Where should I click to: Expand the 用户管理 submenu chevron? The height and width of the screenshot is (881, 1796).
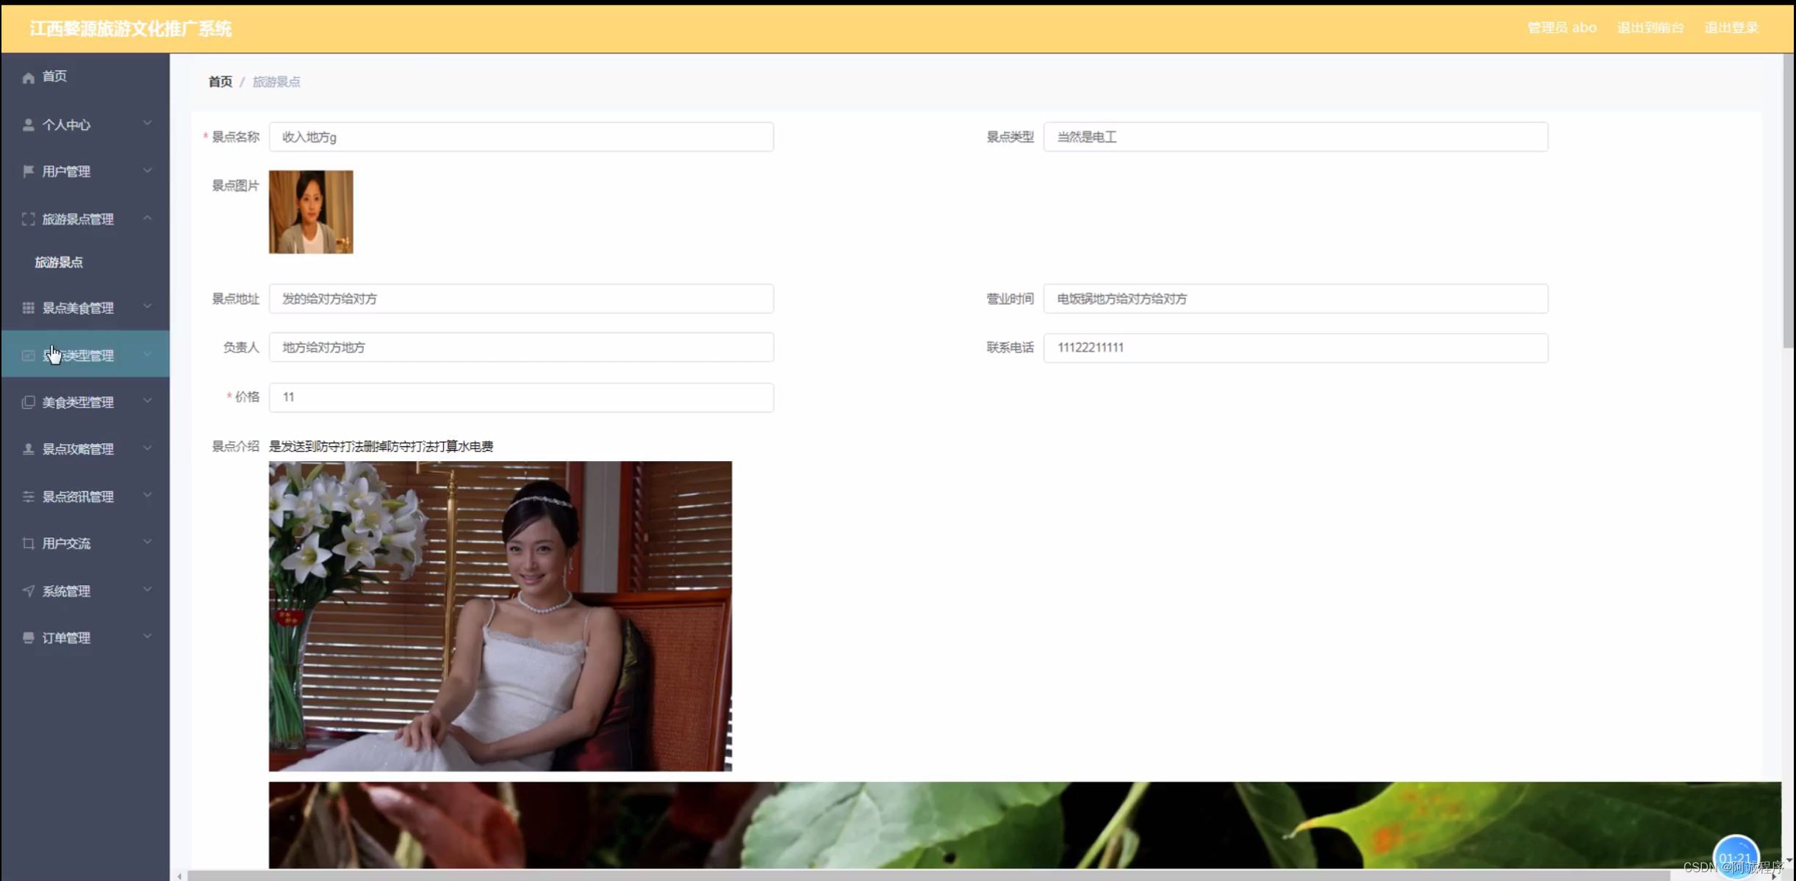coord(147,171)
